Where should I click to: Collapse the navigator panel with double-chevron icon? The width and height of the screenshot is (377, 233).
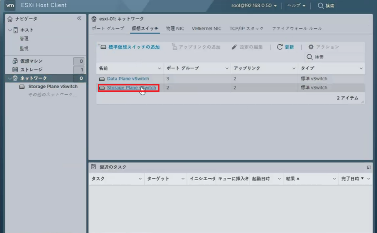tap(79, 18)
